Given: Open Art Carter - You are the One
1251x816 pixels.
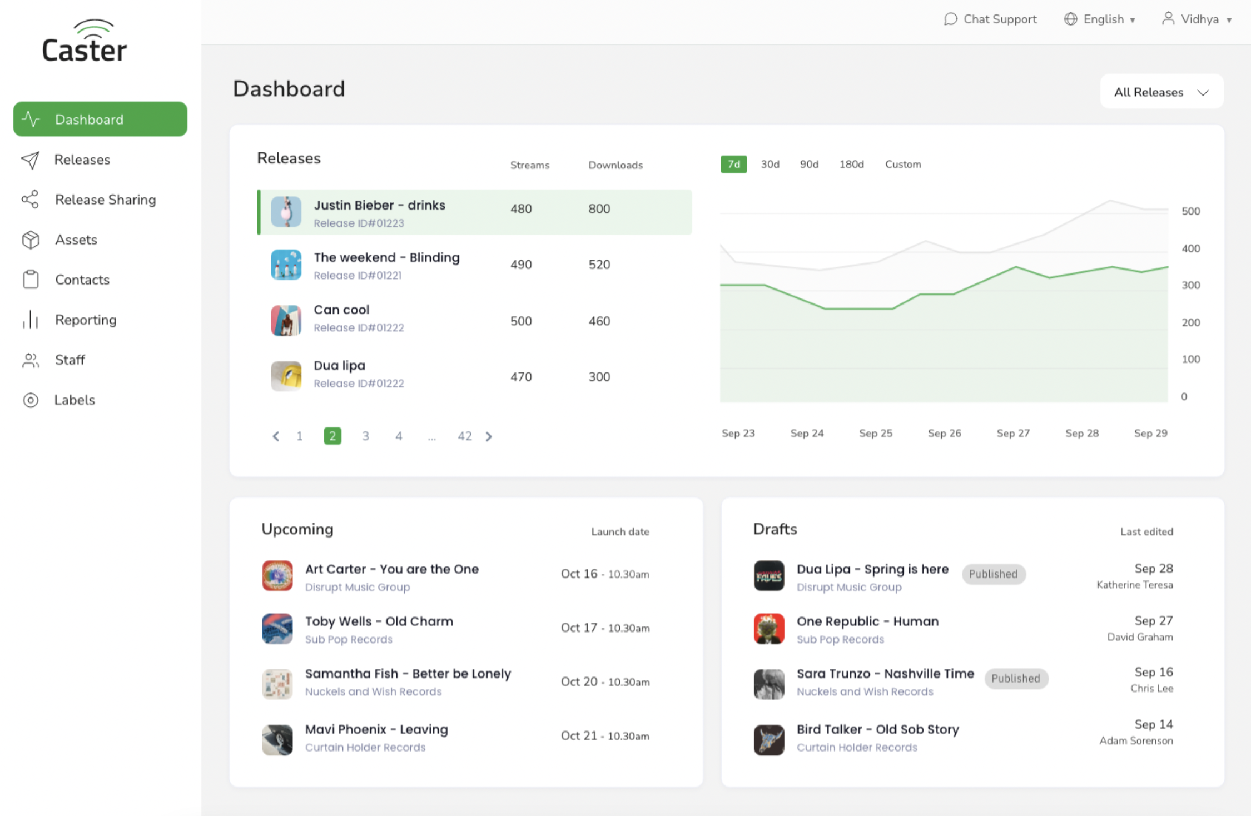Looking at the screenshot, I should (392, 569).
